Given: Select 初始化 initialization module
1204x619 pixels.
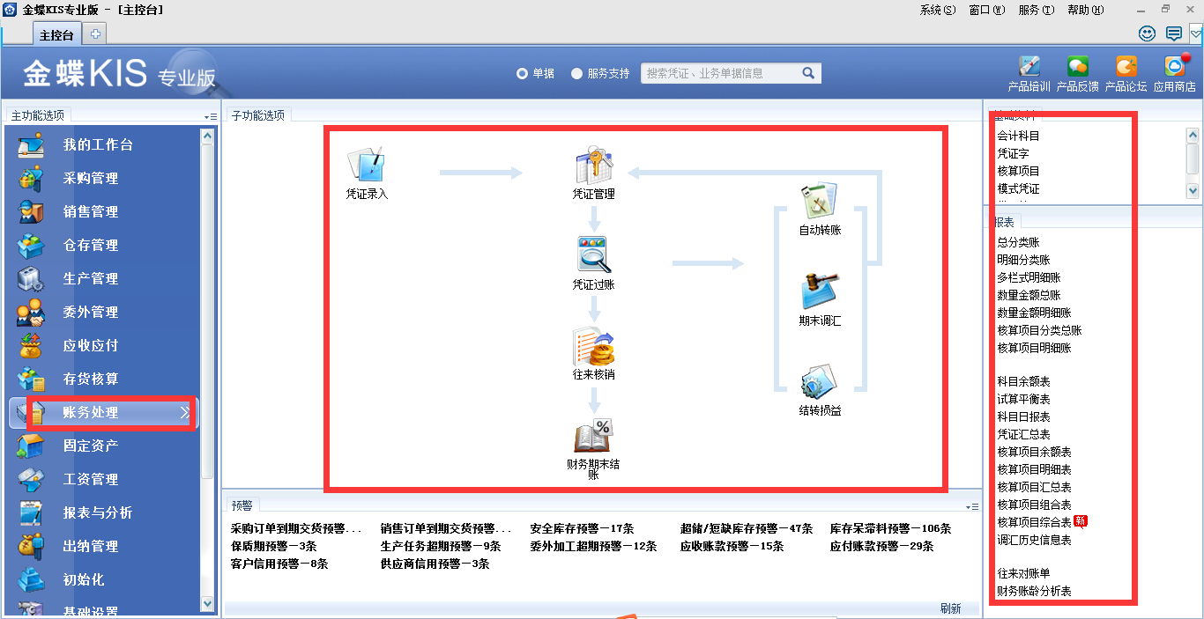Looking at the screenshot, I should tap(84, 579).
